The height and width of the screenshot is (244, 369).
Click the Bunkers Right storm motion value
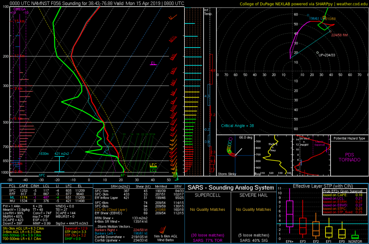pos(140,230)
